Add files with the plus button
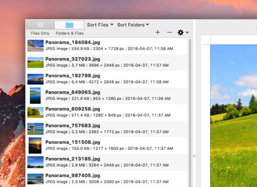This screenshot has width=257, height=187. pos(158,32)
